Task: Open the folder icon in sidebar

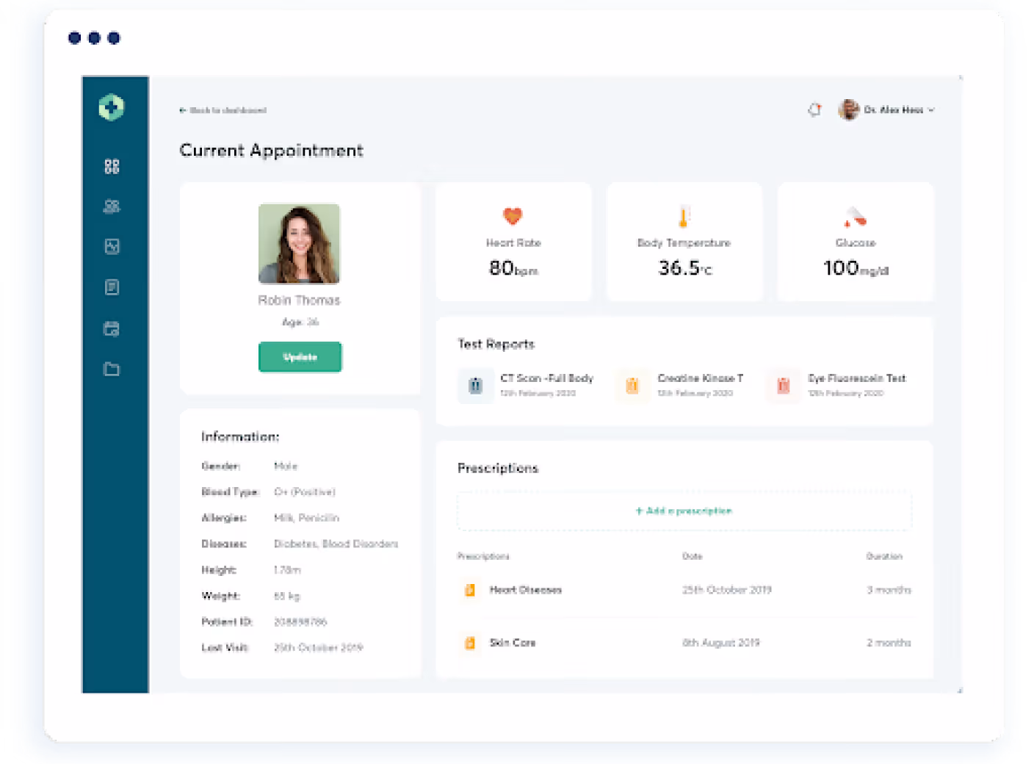Action: [x=112, y=370]
